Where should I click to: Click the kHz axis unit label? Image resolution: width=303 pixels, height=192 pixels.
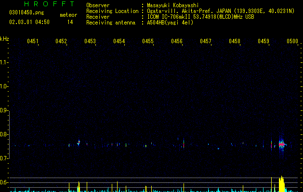[4, 39]
